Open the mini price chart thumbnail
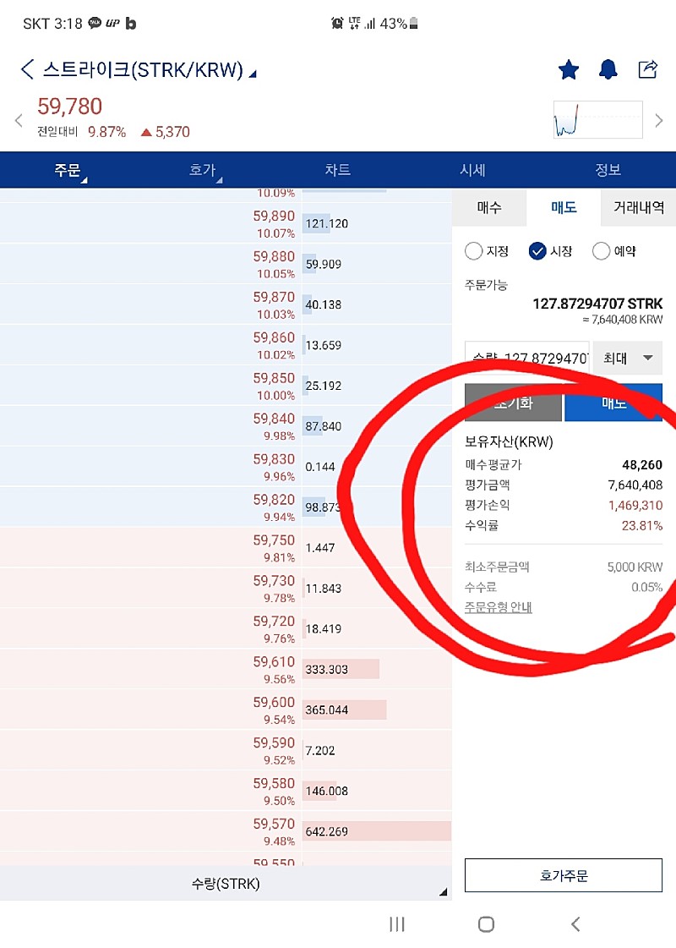This screenshot has height=948, width=676. [x=597, y=119]
